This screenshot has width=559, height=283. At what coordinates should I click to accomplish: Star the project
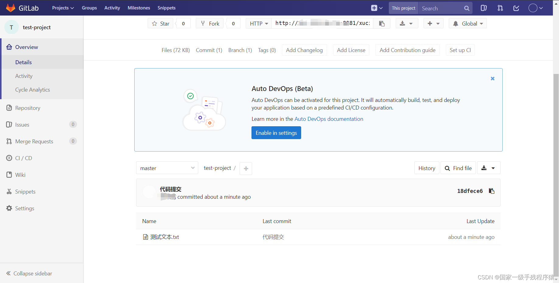160,23
